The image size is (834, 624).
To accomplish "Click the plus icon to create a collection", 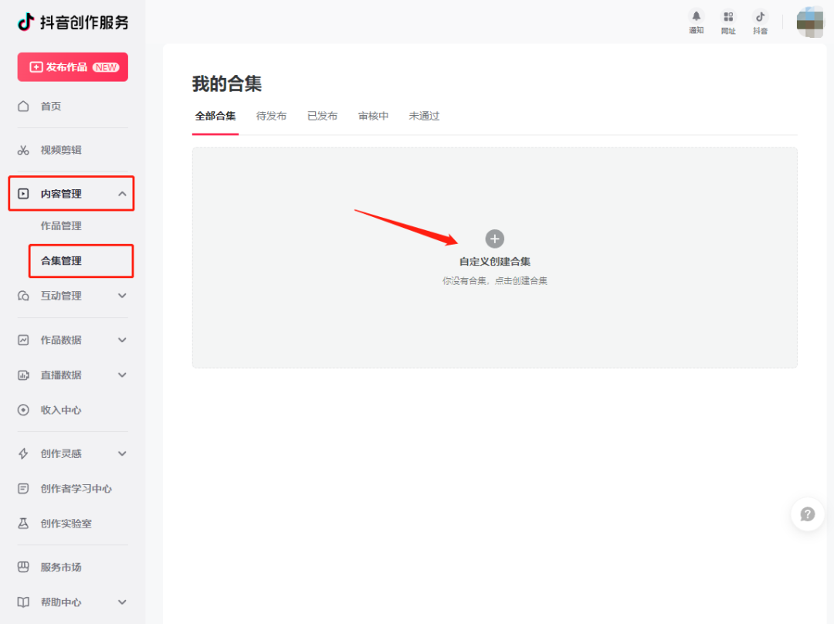I will 494,239.
